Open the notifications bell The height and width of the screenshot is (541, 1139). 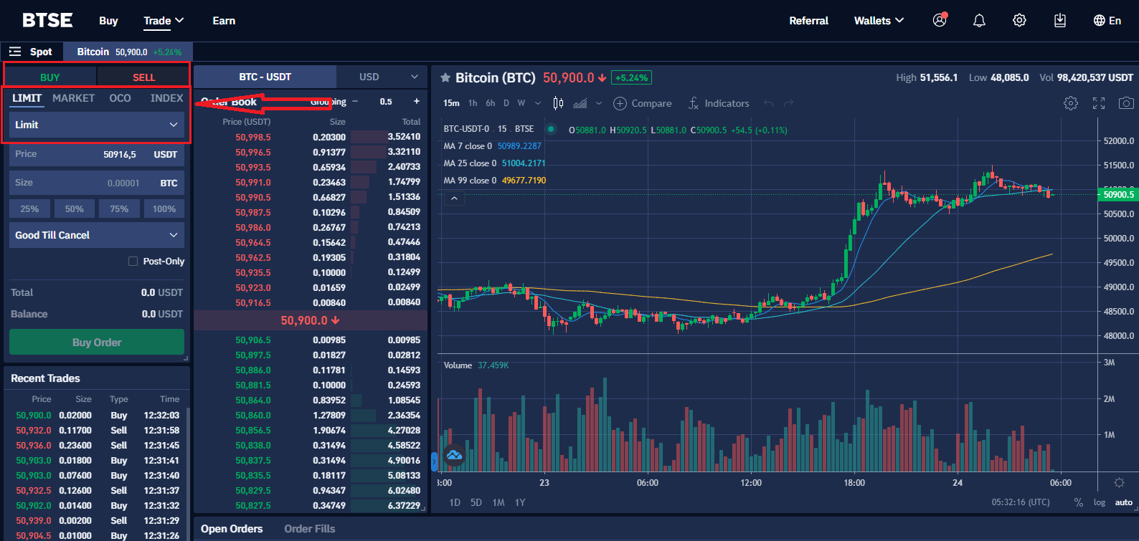point(979,21)
